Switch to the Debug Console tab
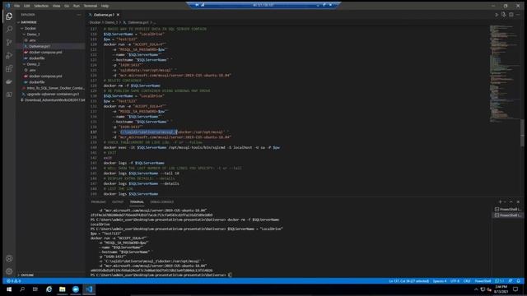Screen dimensions: 527x296 162,201
